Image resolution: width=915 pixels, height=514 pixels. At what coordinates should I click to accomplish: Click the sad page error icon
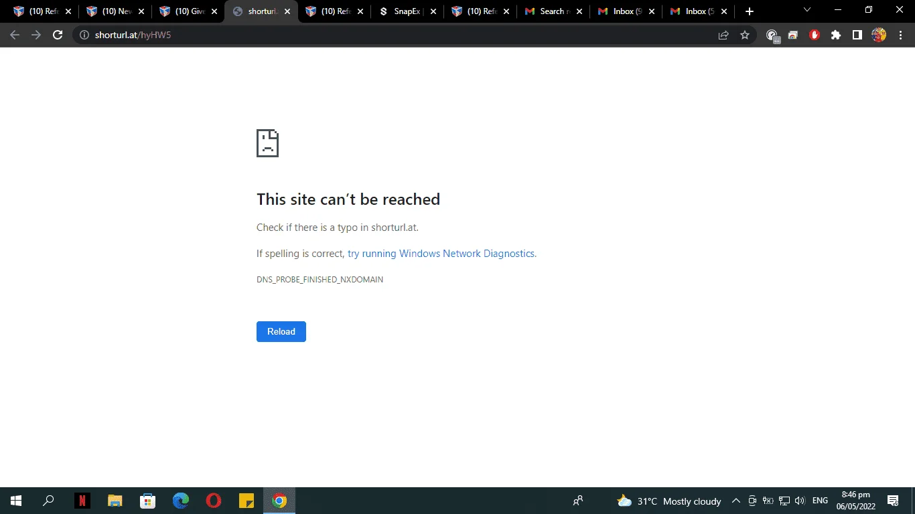click(x=267, y=143)
